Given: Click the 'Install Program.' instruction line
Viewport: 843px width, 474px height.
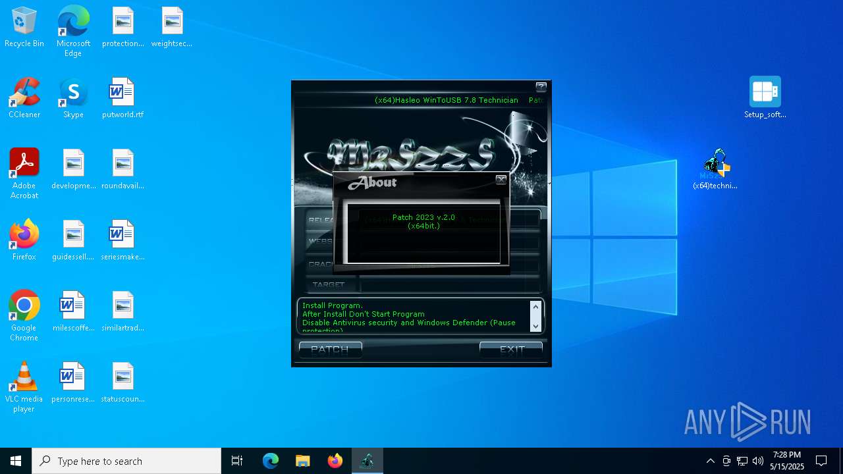Looking at the screenshot, I should click(x=333, y=305).
